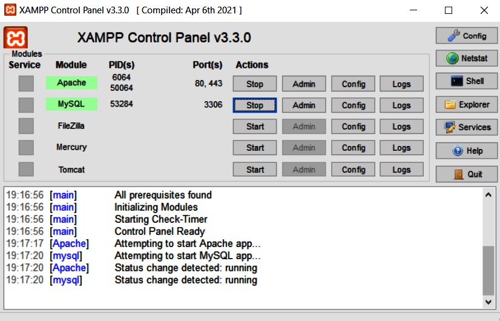The width and height of the screenshot is (500, 321).
Task: Start the FileZilla module
Action: (255, 127)
